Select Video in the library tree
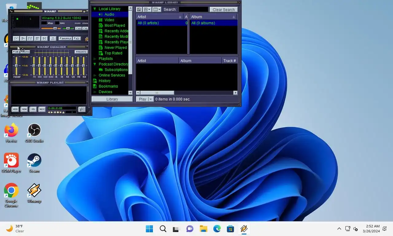 (x=109, y=20)
